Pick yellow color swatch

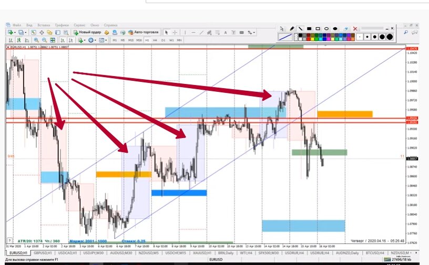click(x=312, y=39)
